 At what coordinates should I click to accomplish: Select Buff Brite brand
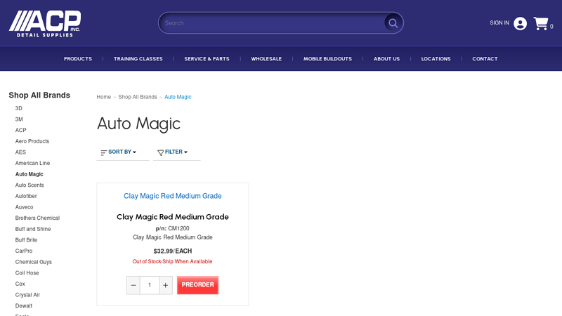(26, 240)
